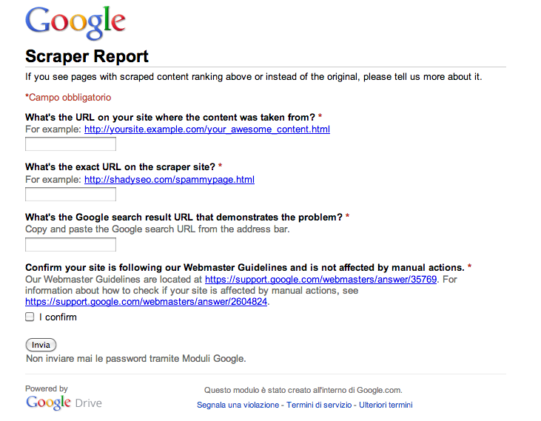Focus the original content URL input field
The width and height of the screenshot is (541, 421).
(70, 144)
